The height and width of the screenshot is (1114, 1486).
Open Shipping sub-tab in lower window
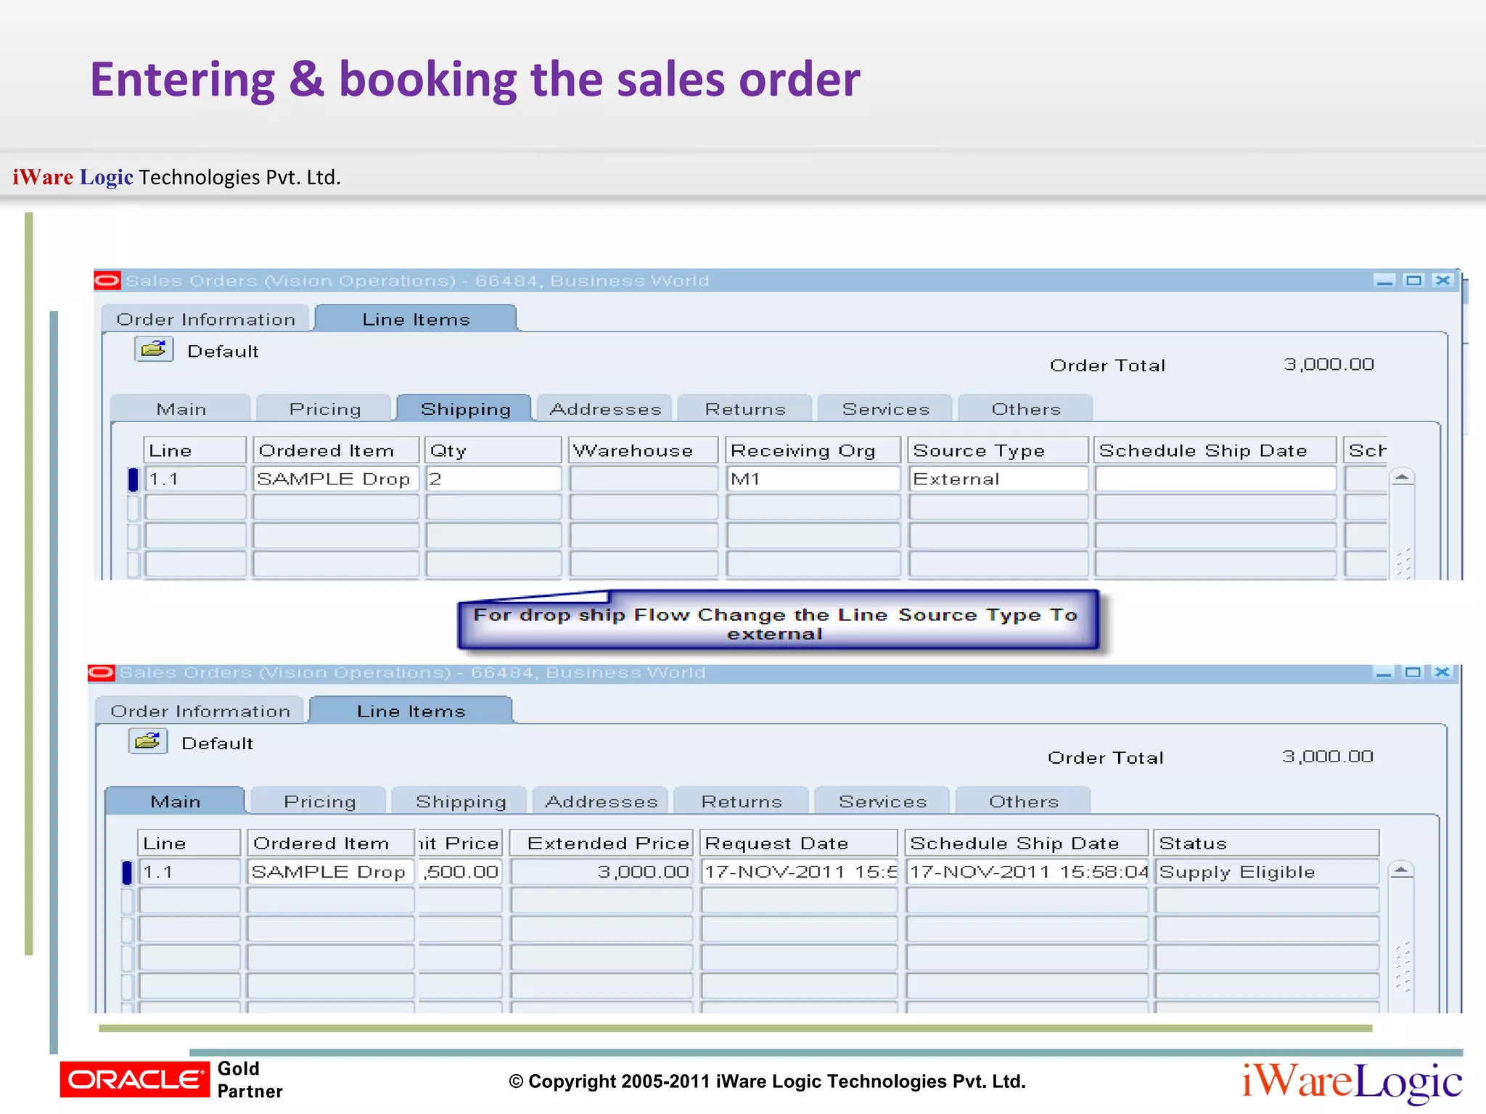pyautogui.click(x=460, y=801)
